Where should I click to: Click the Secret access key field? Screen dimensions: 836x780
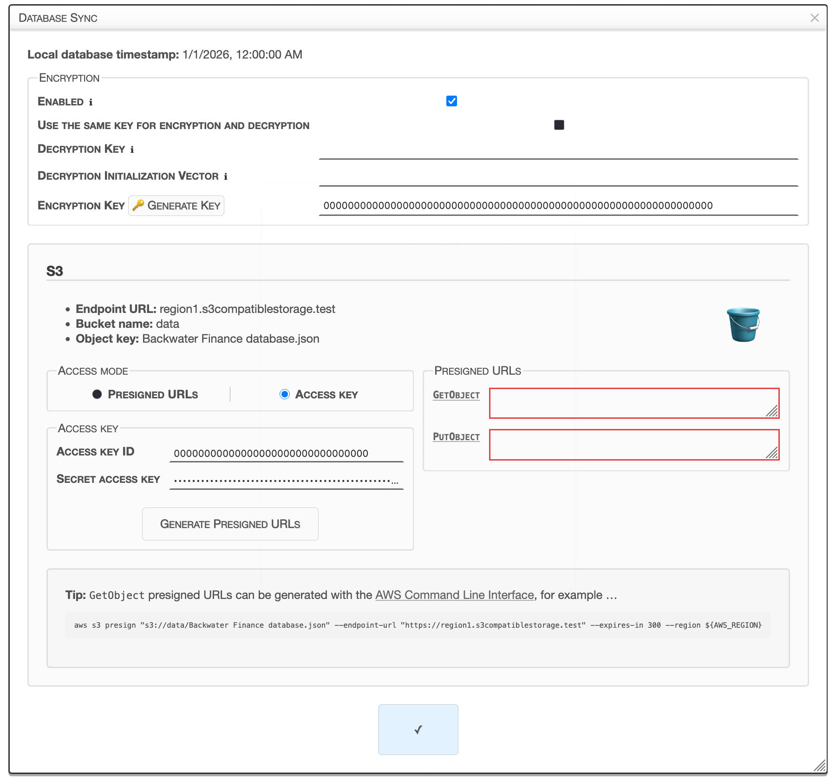tap(286, 481)
